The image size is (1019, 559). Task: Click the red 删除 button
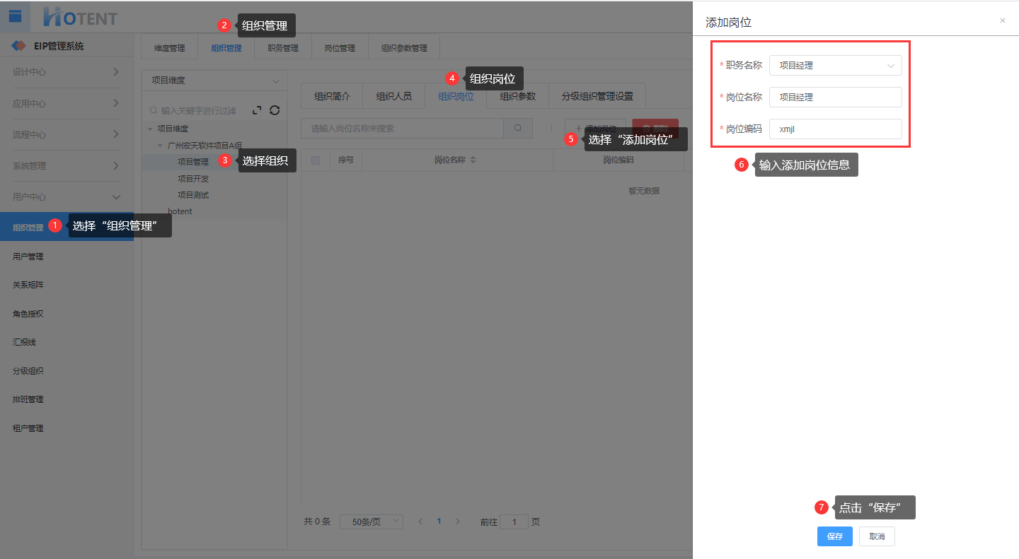[x=655, y=129]
